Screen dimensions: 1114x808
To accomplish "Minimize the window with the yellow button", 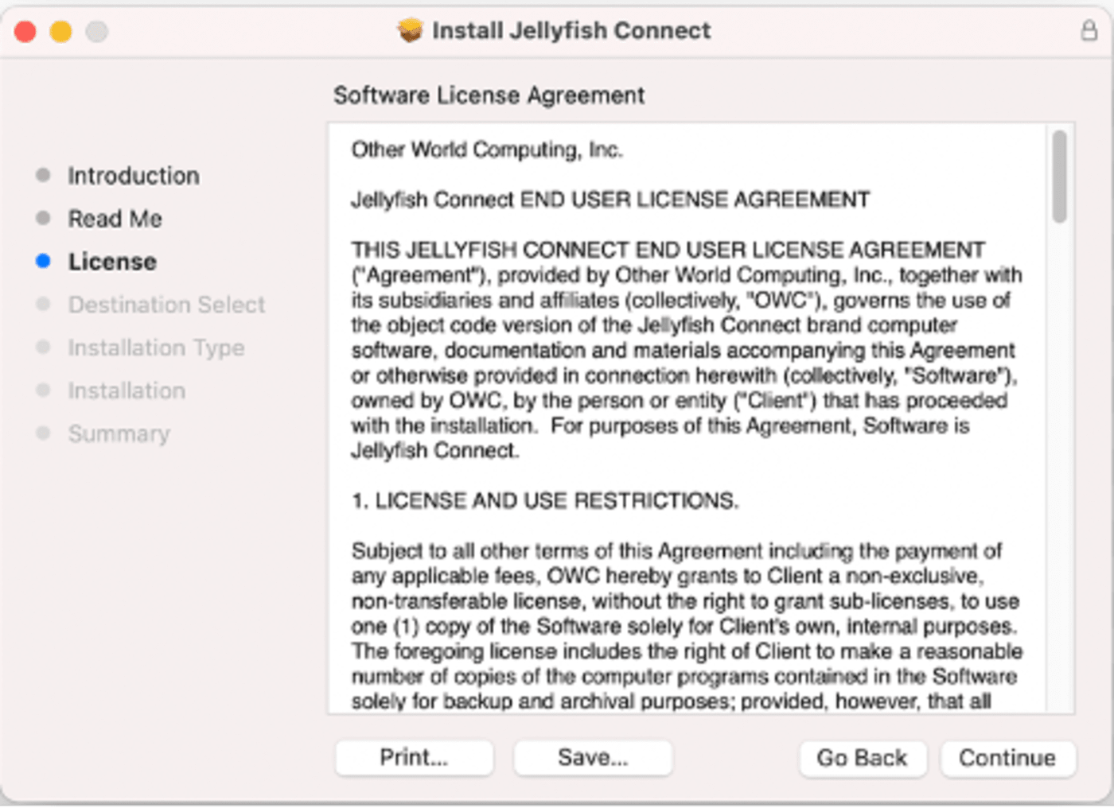I will (x=61, y=32).
